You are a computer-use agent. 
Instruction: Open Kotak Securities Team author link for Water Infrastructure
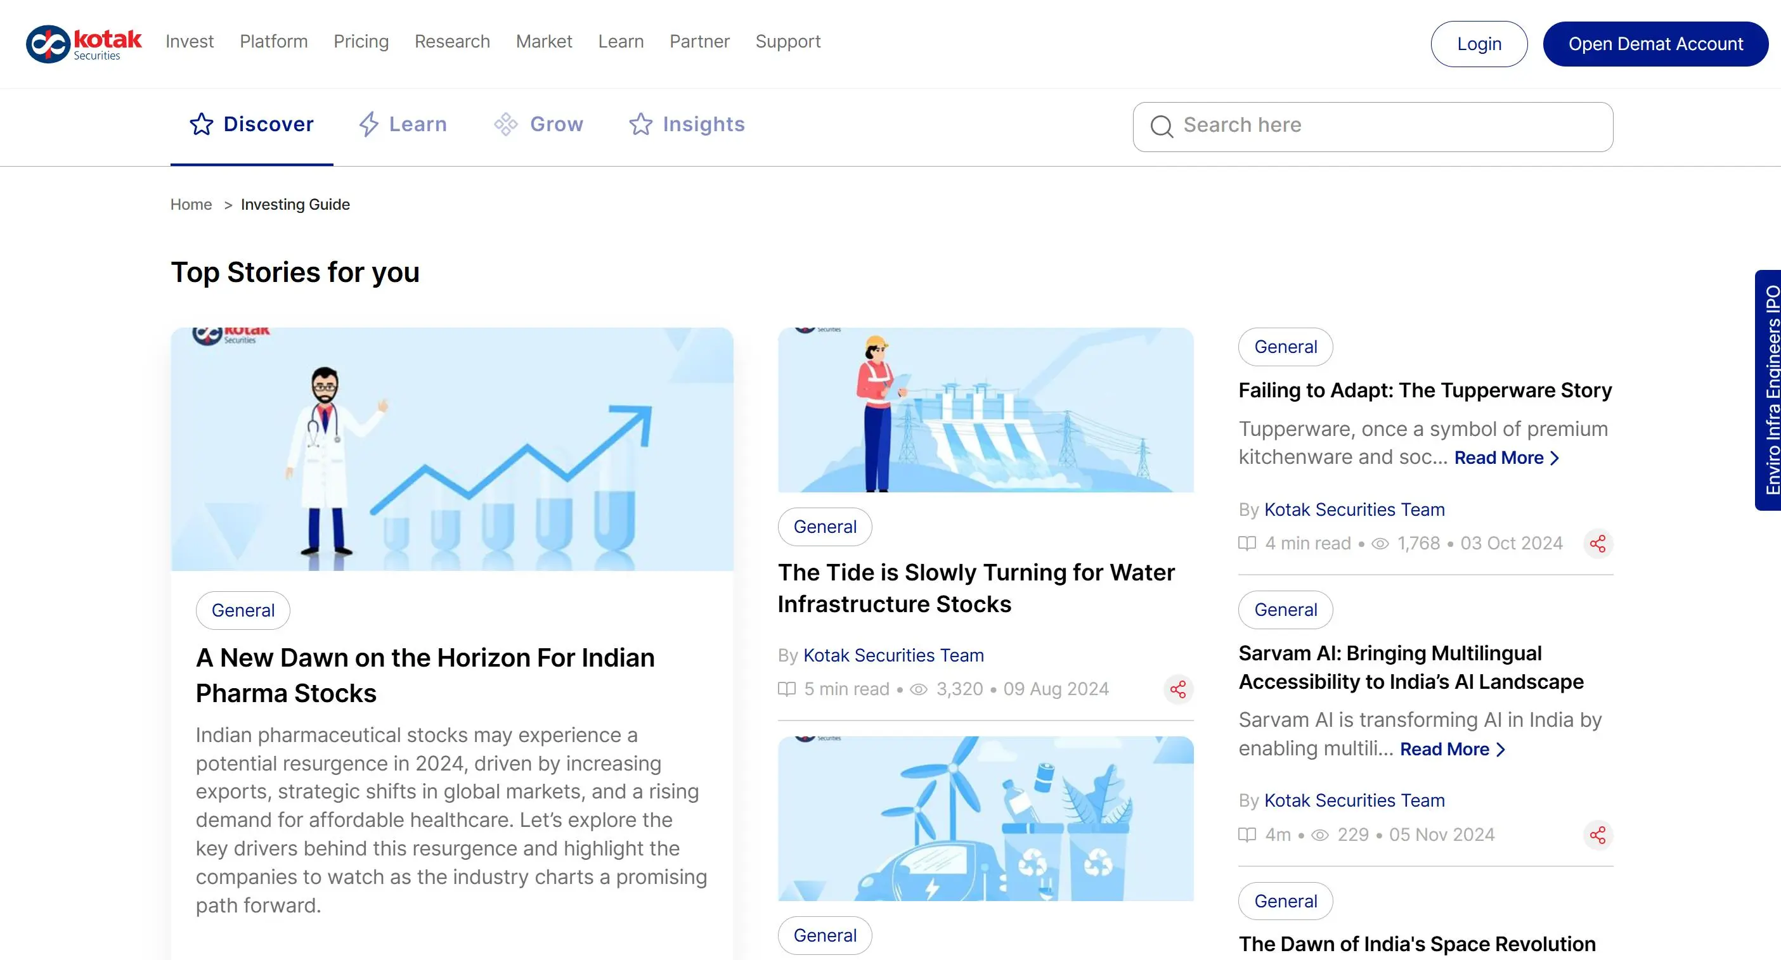893,655
